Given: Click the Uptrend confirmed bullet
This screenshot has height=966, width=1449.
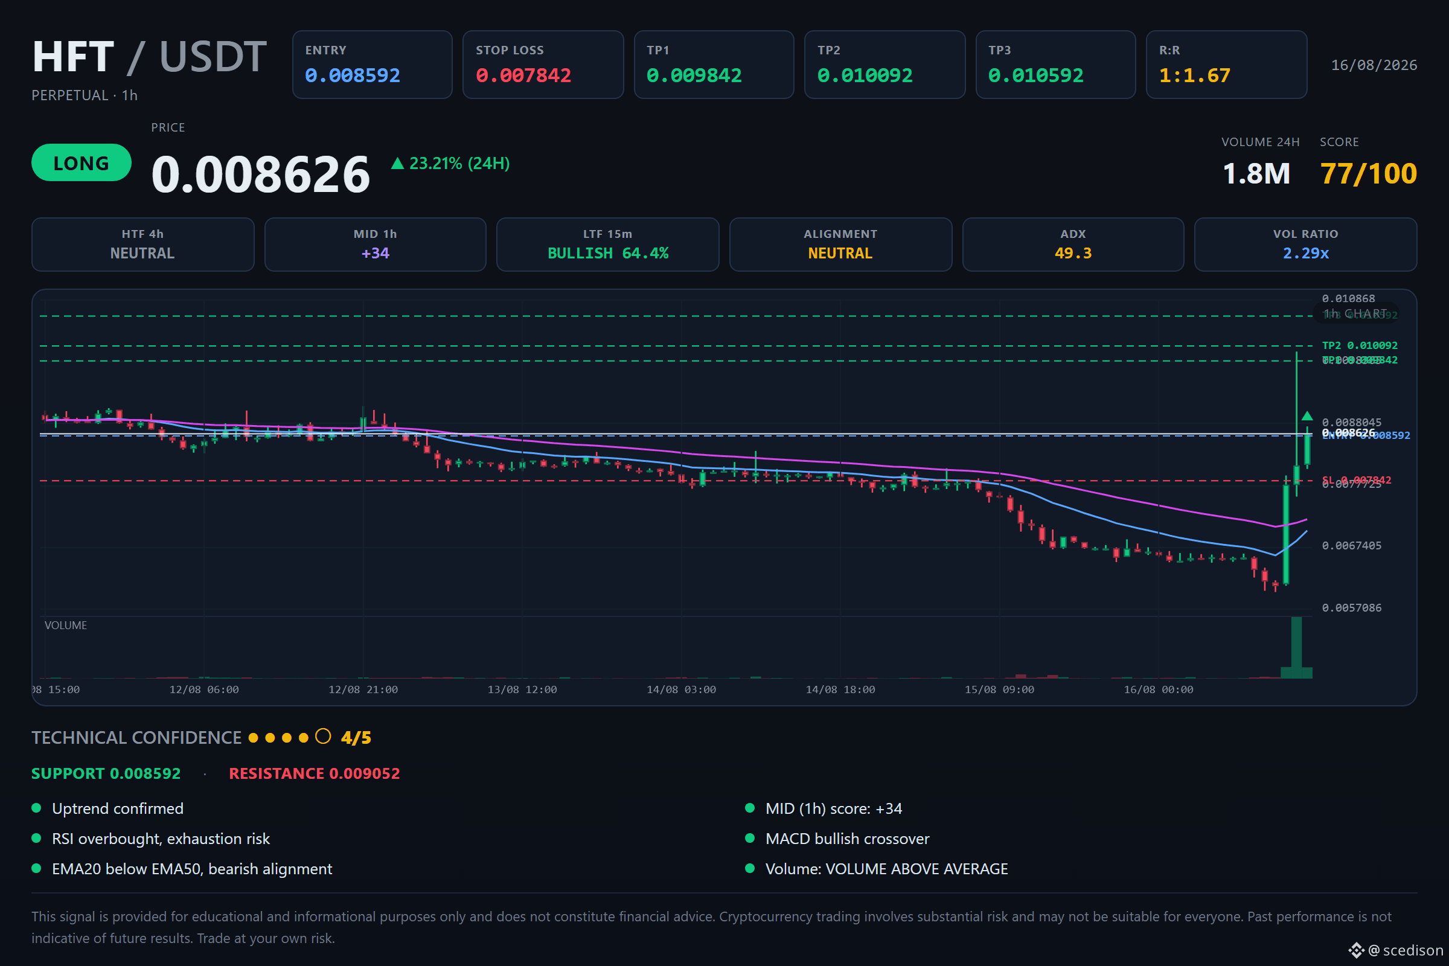Looking at the screenshot, I should 107,808.
